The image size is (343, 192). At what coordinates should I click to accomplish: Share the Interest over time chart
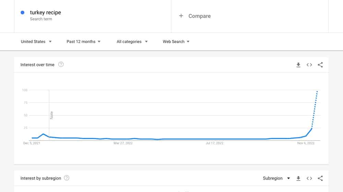320,65
